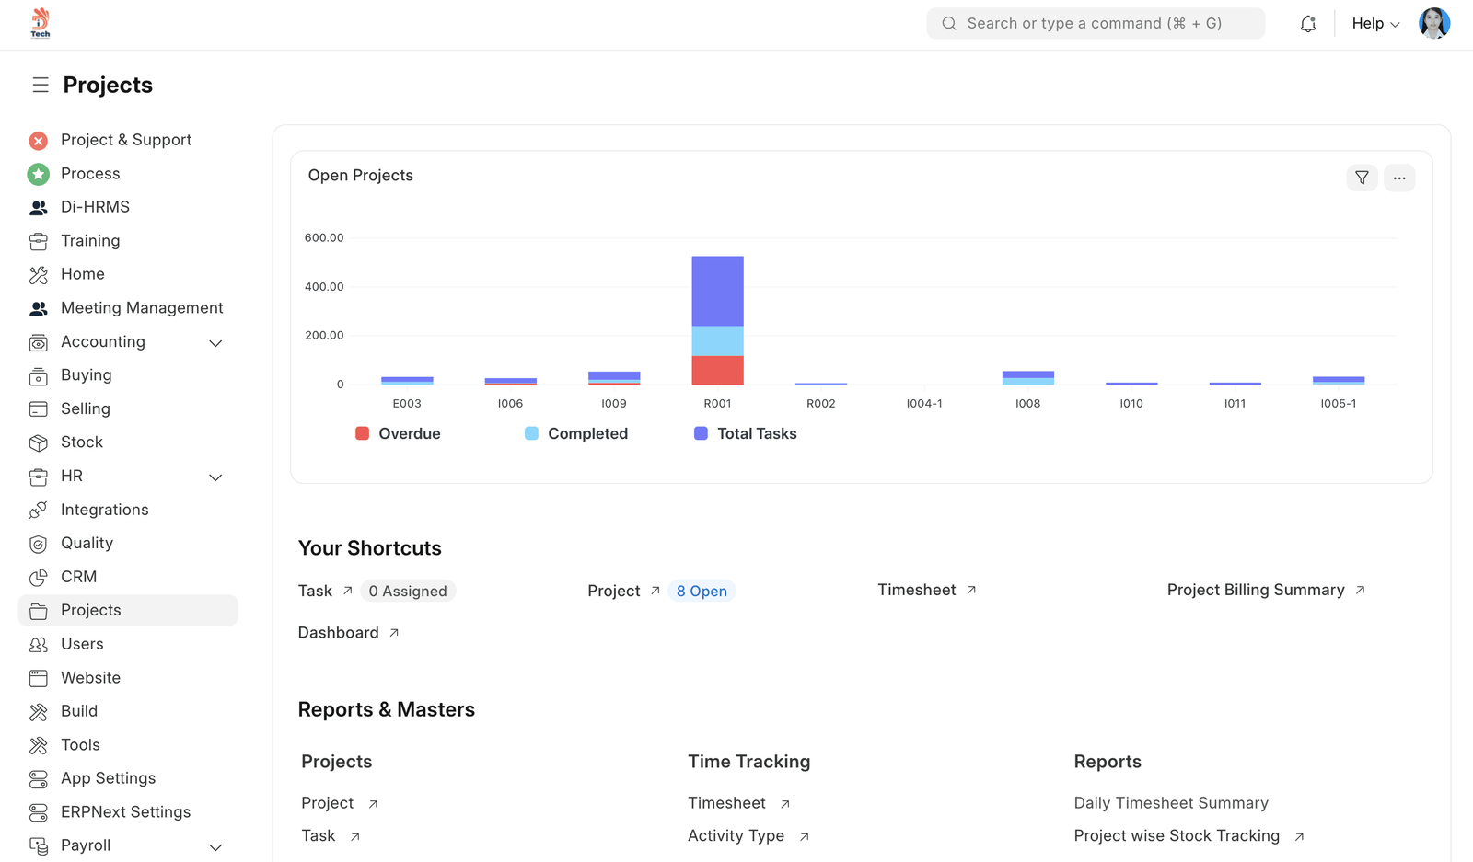Expand the Accounting sidebar section
1473x862 pixels.
click(215, 343)
